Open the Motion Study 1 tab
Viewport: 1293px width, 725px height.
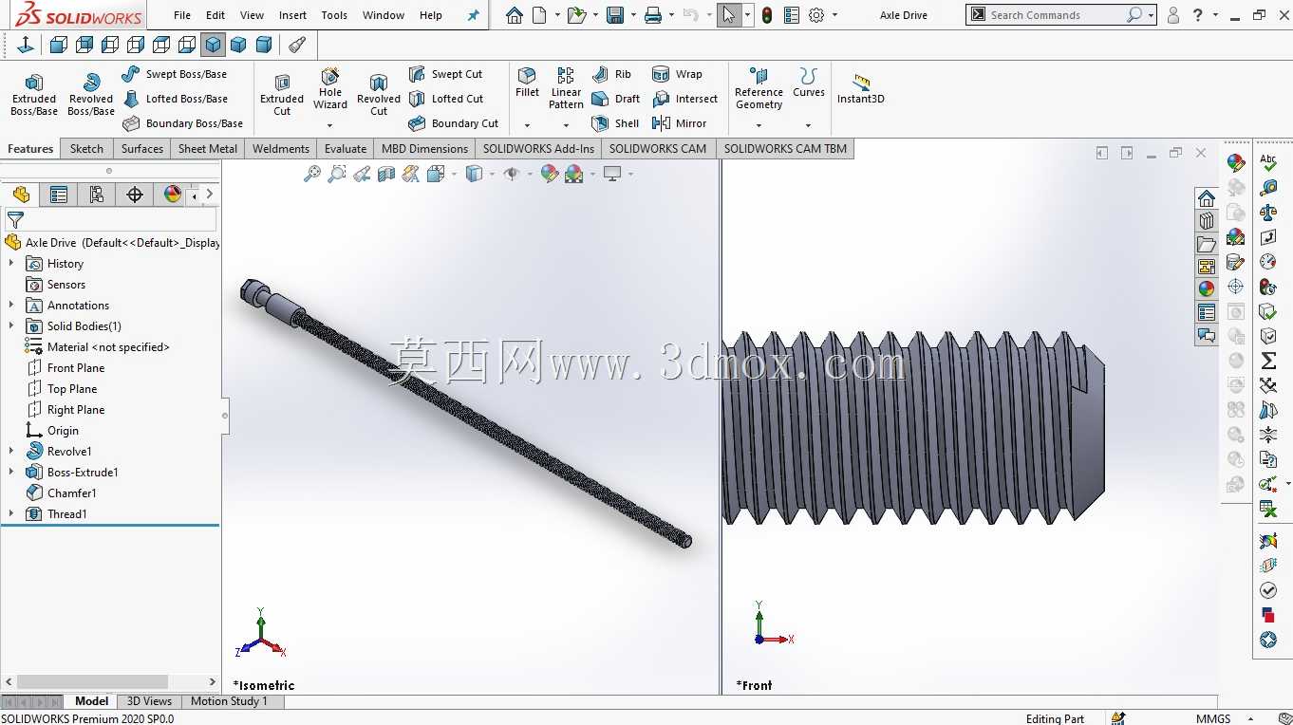(x=229, y=701)
